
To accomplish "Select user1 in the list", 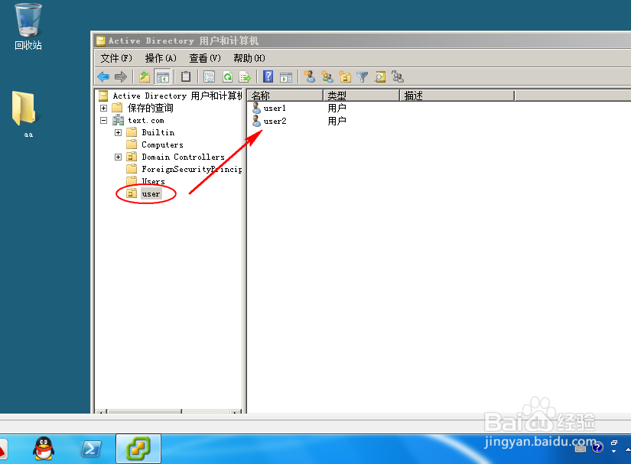I will [275, 108].
